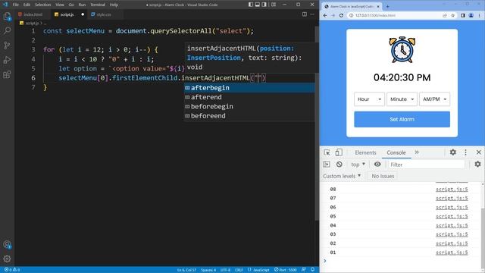
Task: Open the Extensions view
Action: (7, 74)
